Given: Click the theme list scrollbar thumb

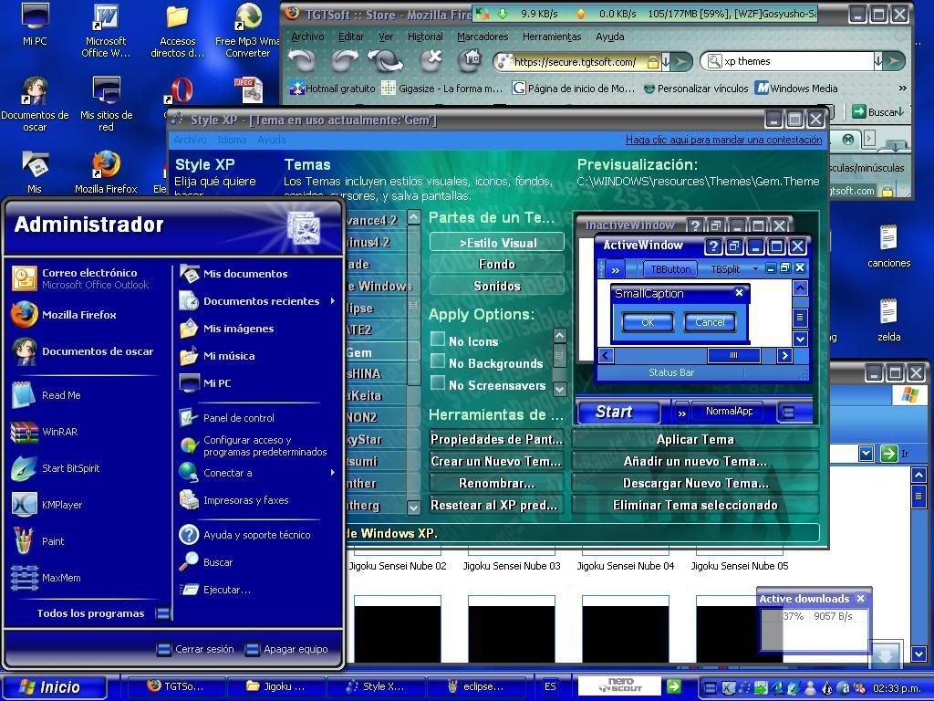Looking at the screenshot, I should pyautogui.click(x=413, y=305).
